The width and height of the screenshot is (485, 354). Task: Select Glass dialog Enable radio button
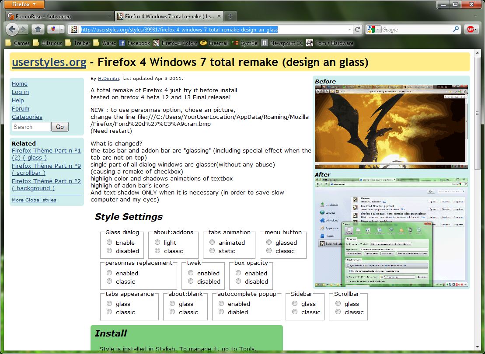coord(109,243)
